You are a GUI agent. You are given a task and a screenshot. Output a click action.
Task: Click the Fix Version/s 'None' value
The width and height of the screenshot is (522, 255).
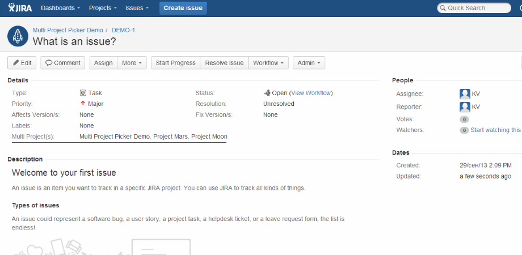coord(270,114)
